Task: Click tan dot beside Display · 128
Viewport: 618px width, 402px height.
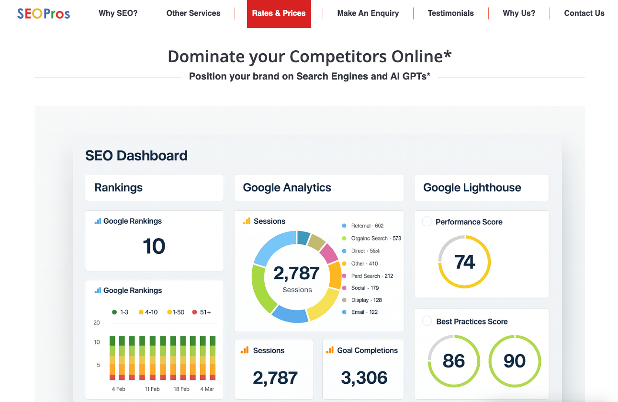Action: click(344, 300)
